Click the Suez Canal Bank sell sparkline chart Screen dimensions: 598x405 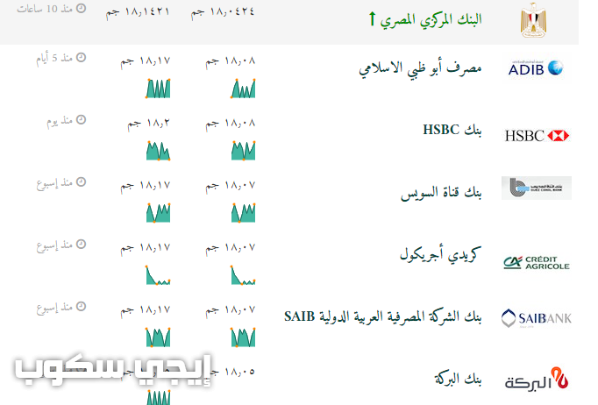pyautogui.click(x=158, y=213)
